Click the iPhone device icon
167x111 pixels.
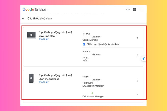[31, 78]
